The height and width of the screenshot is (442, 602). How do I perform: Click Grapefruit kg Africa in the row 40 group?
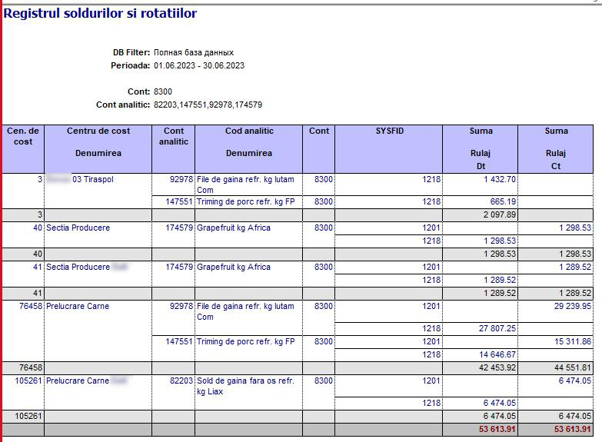coord(234,228)
